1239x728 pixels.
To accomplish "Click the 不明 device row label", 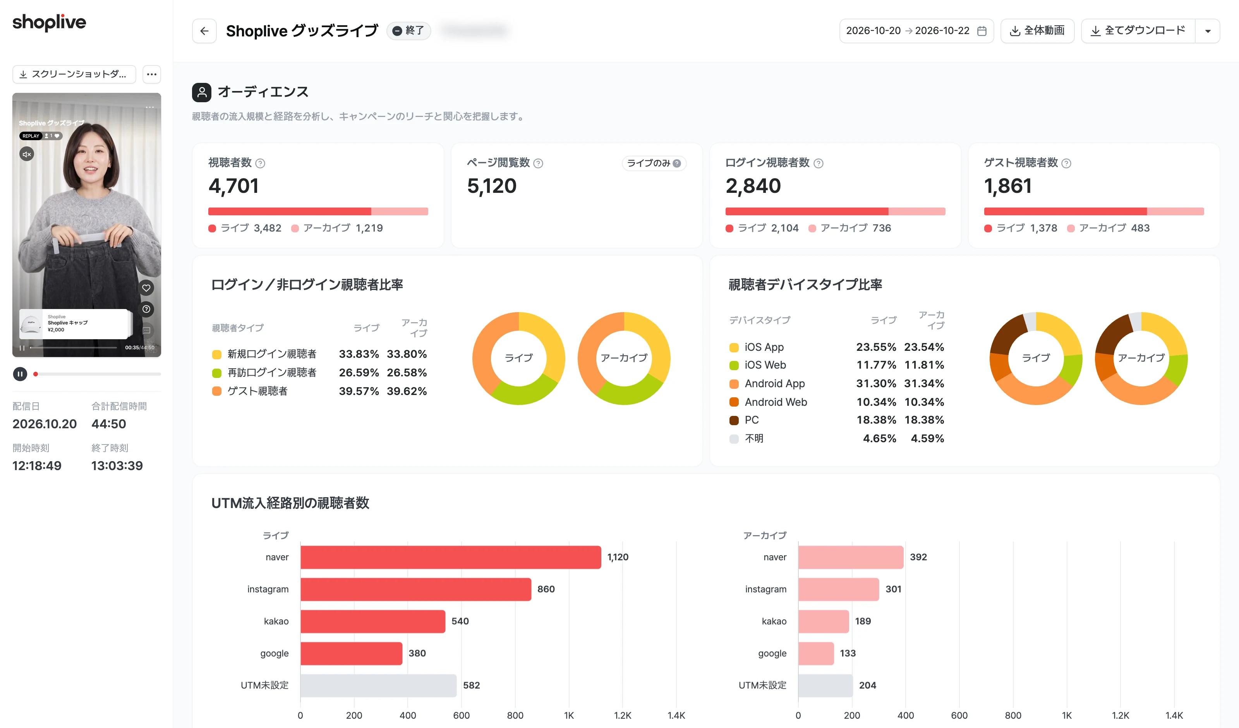I will coord(754,439).
